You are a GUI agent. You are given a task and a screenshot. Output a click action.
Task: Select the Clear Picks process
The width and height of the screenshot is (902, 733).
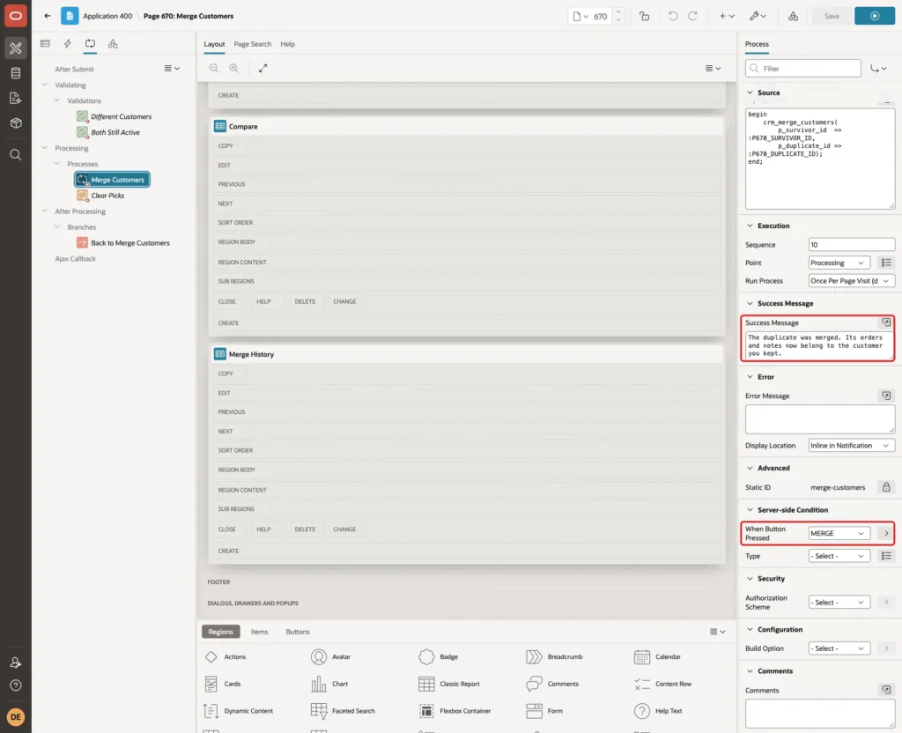[x=100, y=196]
